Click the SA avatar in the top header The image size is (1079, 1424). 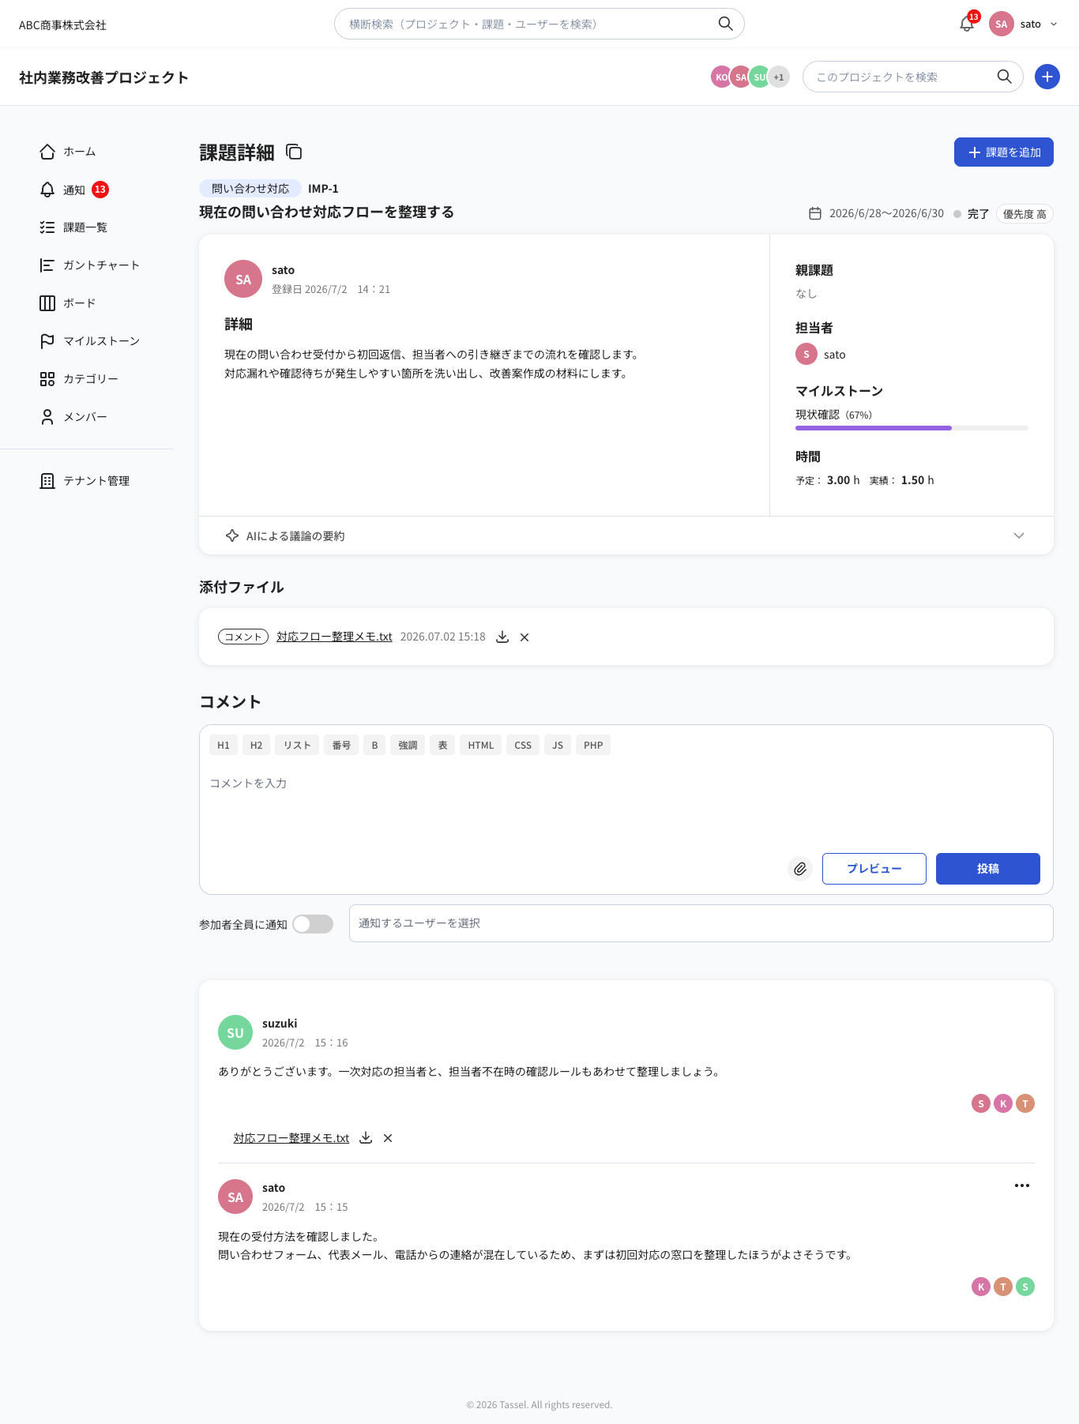(x=1001, y=24)
